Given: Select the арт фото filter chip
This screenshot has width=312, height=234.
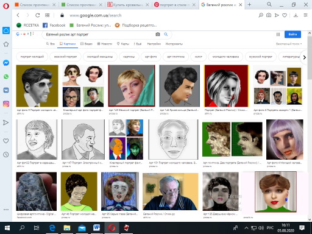Looking at the screenshot, I should click(151, 57).
